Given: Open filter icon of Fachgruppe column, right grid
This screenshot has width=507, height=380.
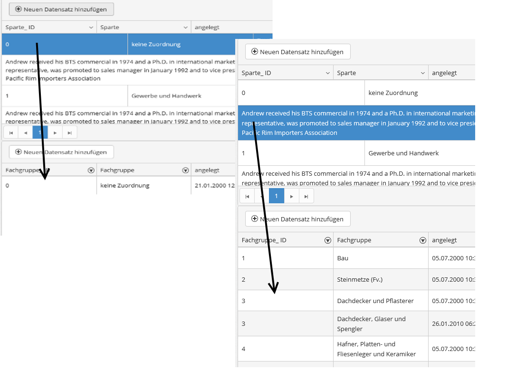Looking at the screenshot, I should (x=422, y=240).
